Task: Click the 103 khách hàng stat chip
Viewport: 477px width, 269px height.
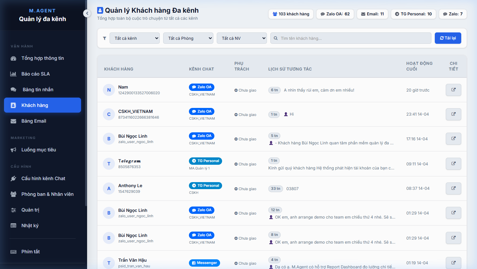Action: [x=291, y=14]
